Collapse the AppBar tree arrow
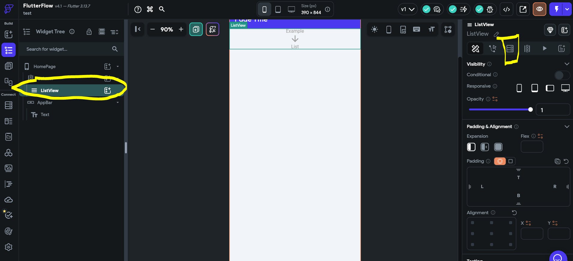This screenshot has width=573, height=261. tap(118, 102)
